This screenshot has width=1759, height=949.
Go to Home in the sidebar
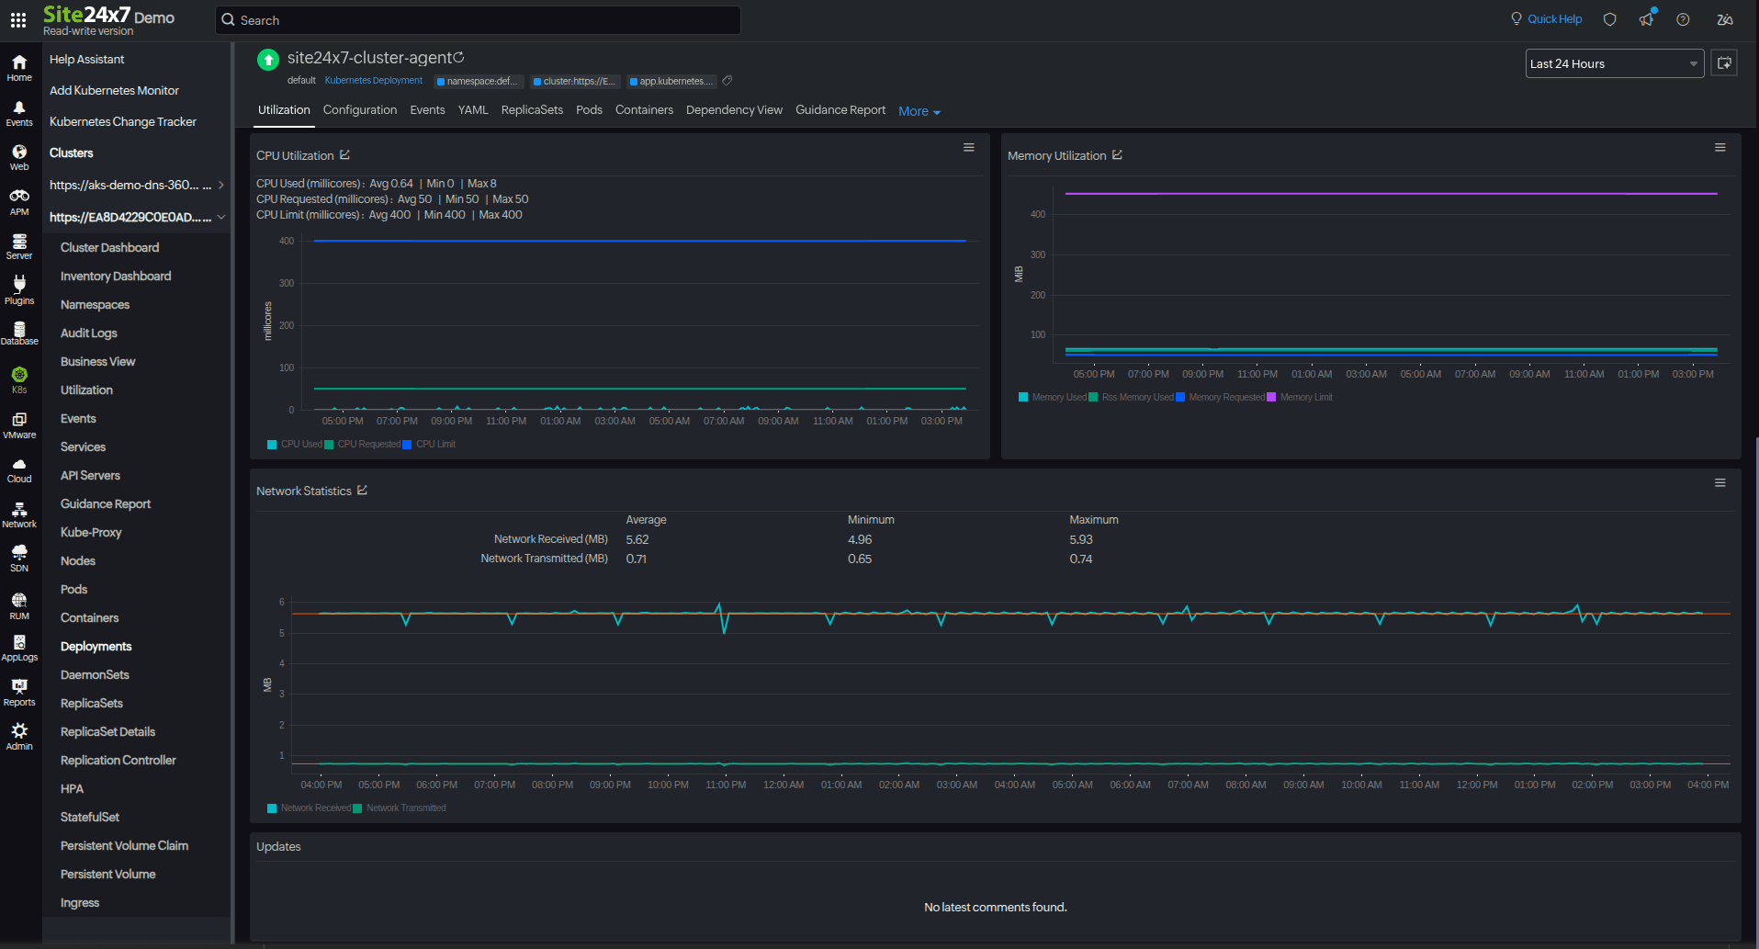(19, 68)
